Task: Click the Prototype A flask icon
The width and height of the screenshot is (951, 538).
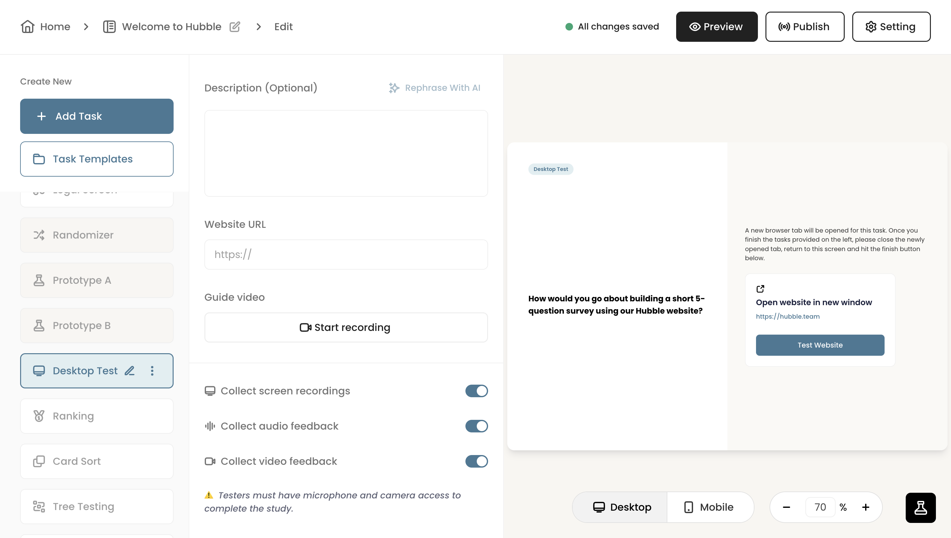Action: click(39, 280)
